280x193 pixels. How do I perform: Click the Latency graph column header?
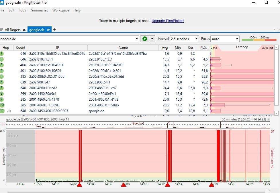(x=242, y=47)
